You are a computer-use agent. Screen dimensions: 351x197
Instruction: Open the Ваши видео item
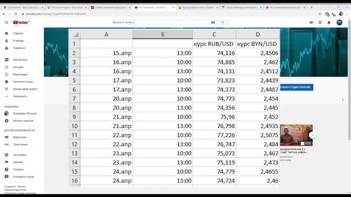point(20,74)
